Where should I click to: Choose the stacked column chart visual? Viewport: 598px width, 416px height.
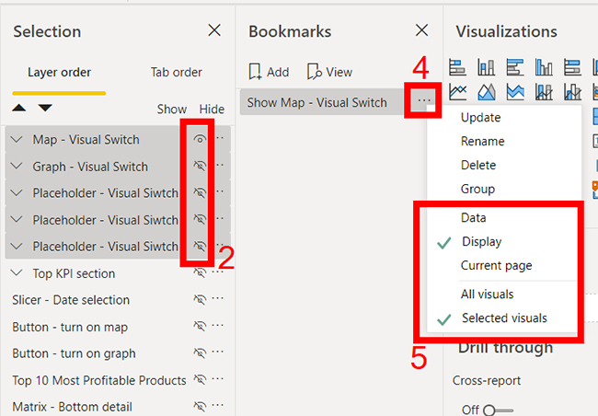pyautogui.click(x=485, y=67)
